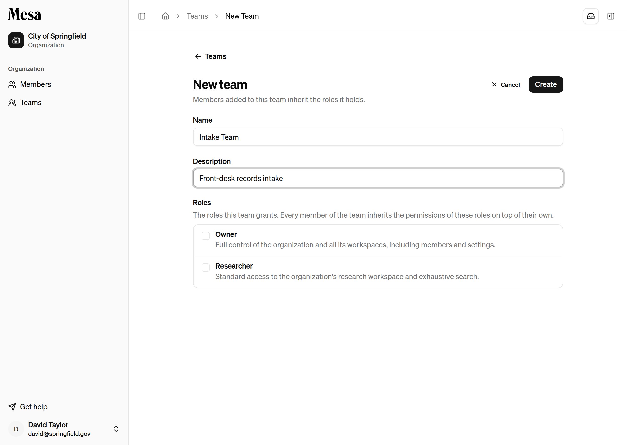Go to home via breadcrumb house icon
This screenshot has height=445, width=627.
(165, 16)
